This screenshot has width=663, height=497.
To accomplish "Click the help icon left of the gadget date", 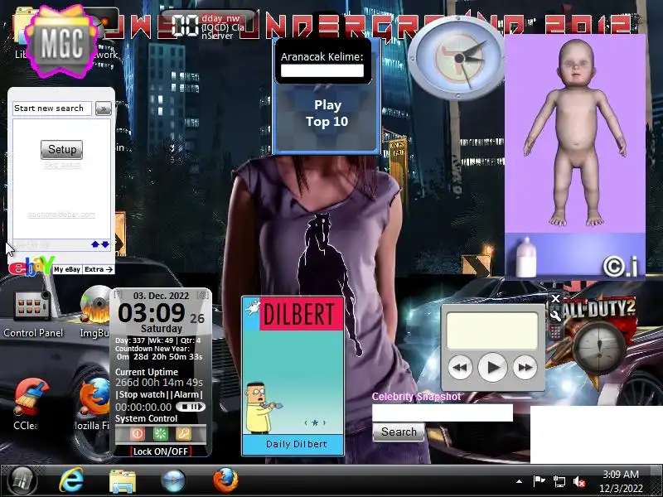I will (x=118, y=295).
